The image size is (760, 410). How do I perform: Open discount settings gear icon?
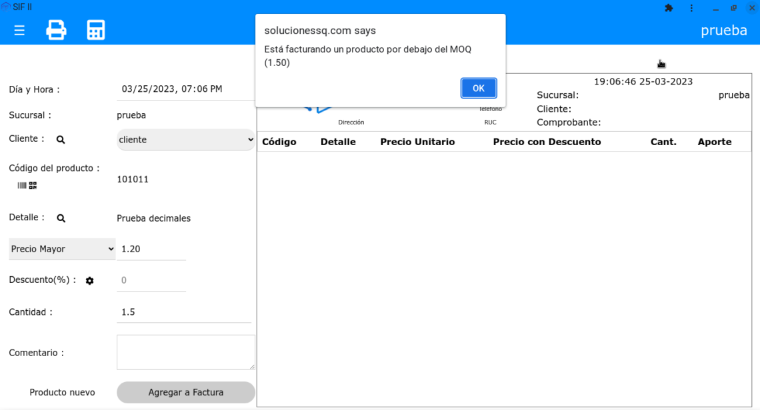pyautogui.click(x=89, y=281)
